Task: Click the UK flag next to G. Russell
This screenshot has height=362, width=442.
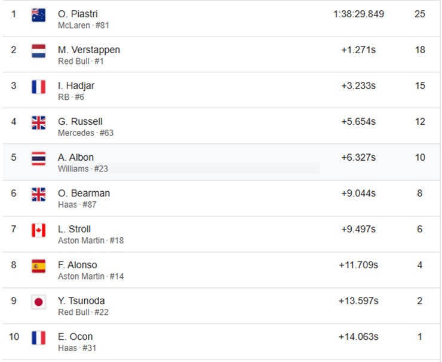Action: (x=38, y=122)
